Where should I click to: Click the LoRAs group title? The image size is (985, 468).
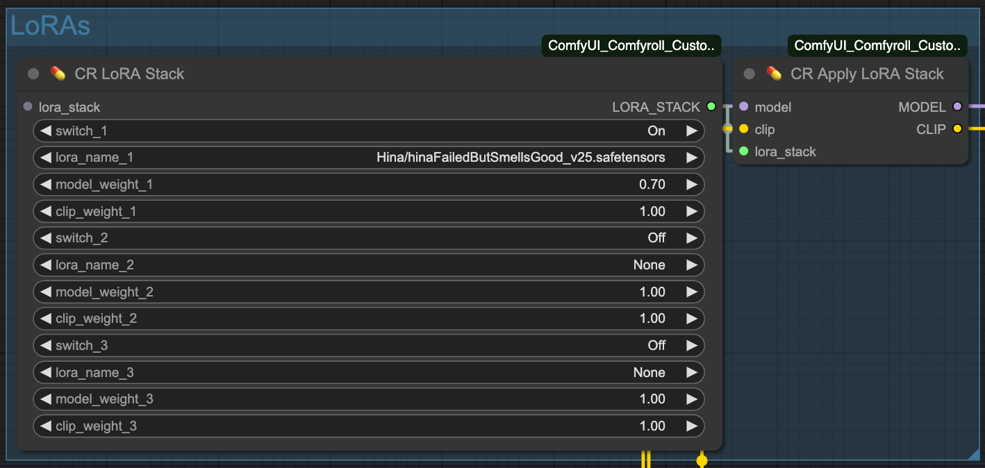coord(49,25)
